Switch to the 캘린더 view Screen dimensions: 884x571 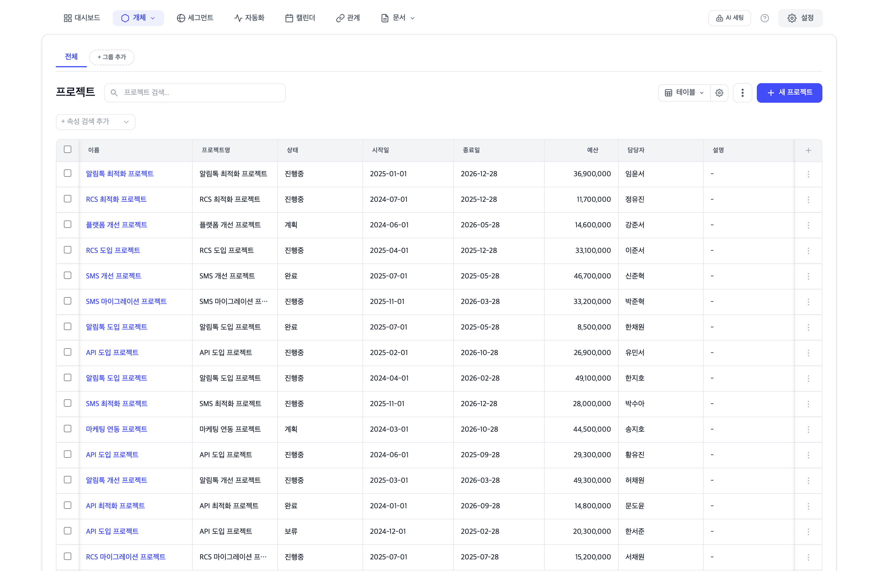(300, 18)
